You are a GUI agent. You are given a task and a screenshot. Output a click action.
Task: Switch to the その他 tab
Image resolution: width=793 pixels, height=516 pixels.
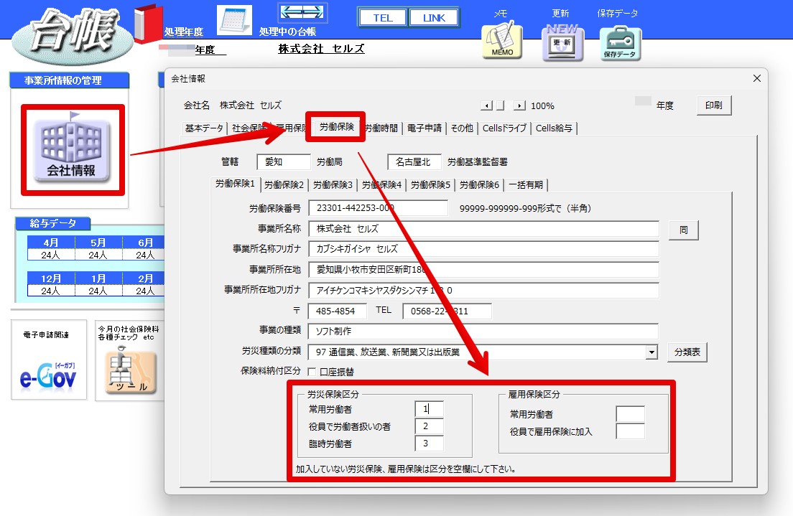[462, 128]
